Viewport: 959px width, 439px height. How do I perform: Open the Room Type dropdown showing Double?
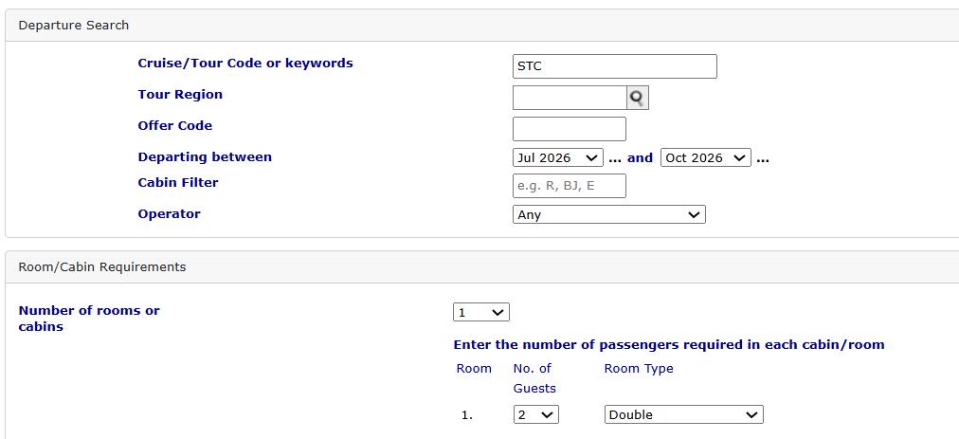683,414
